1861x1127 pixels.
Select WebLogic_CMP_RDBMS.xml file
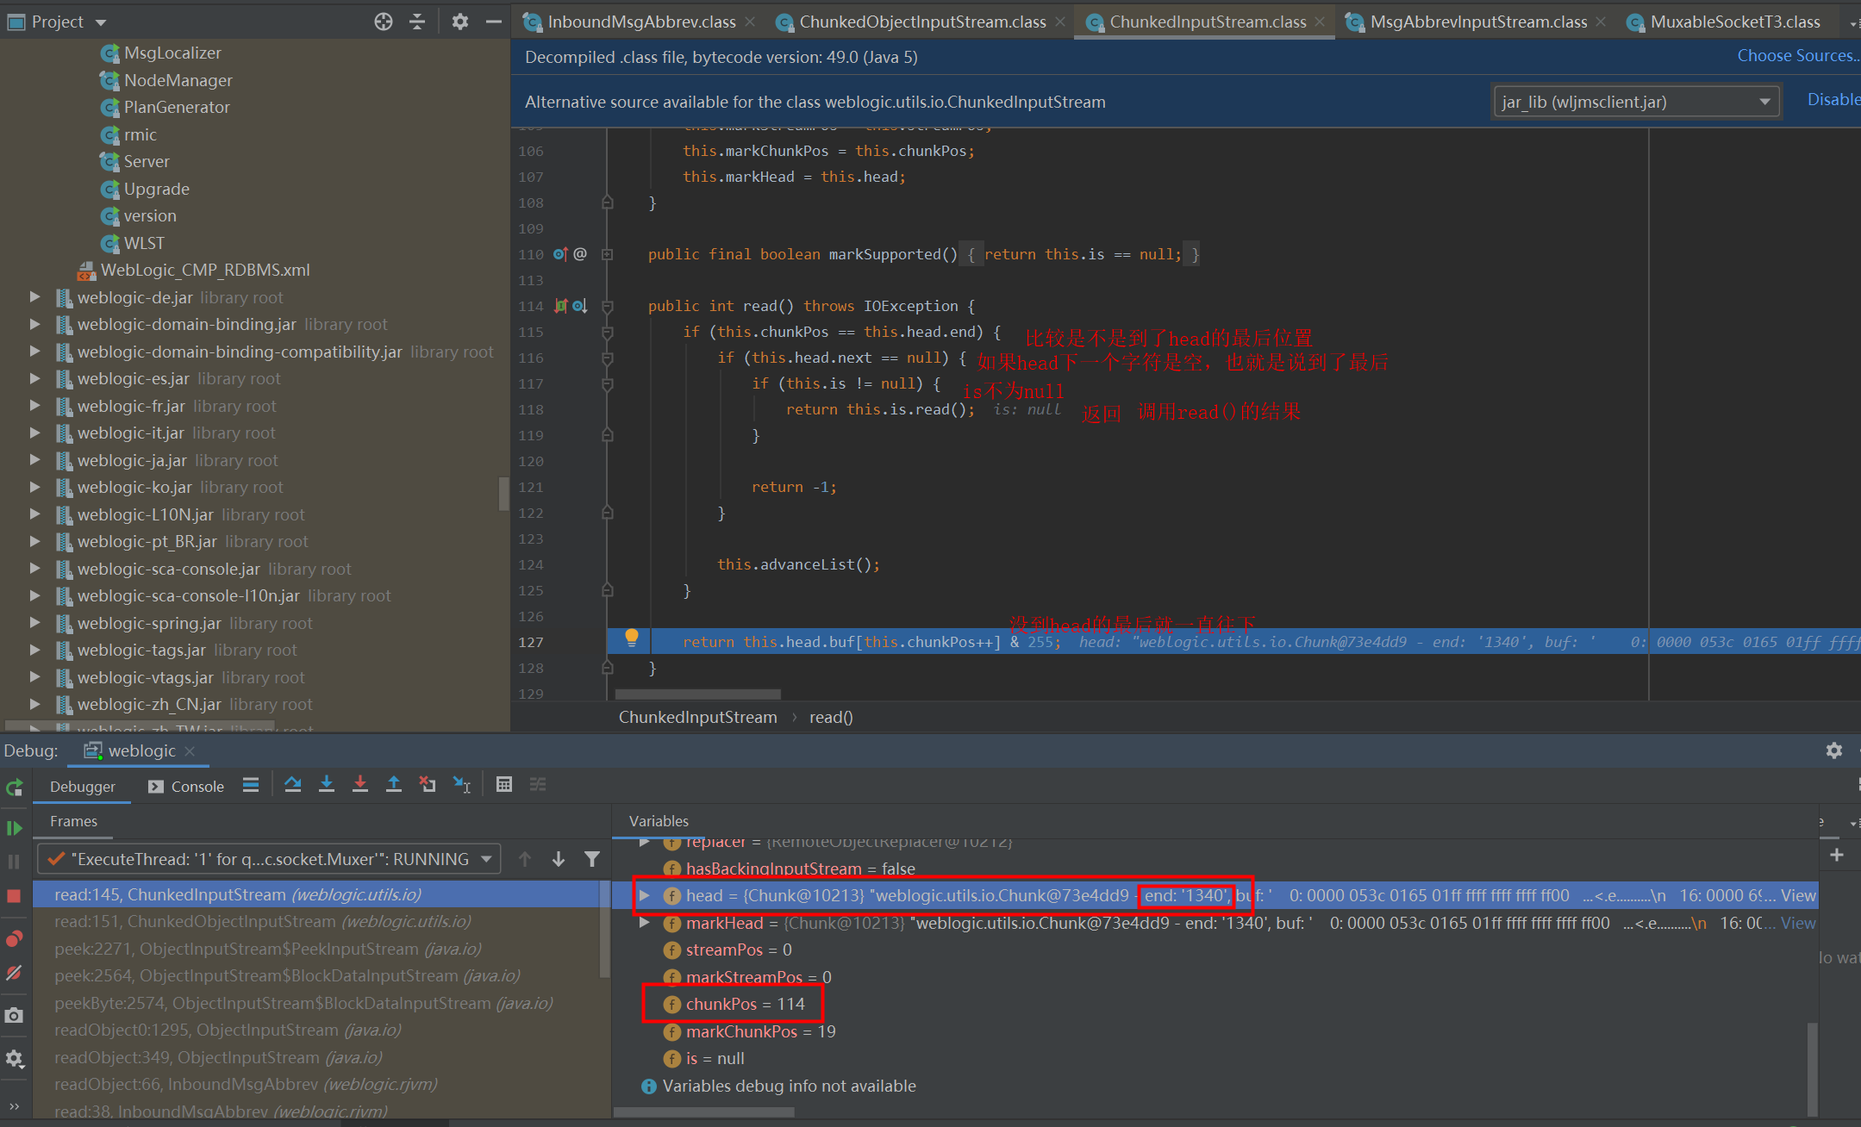click(x=205, y=270)
